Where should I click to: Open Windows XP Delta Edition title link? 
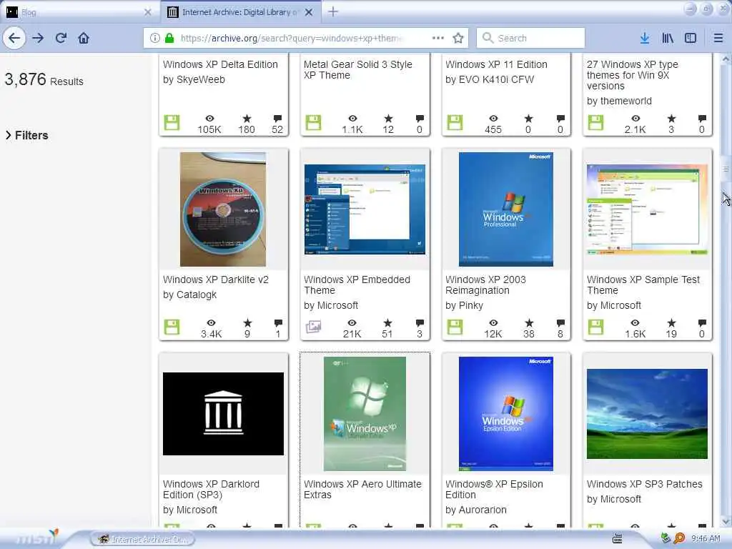(x=220, y=64)
